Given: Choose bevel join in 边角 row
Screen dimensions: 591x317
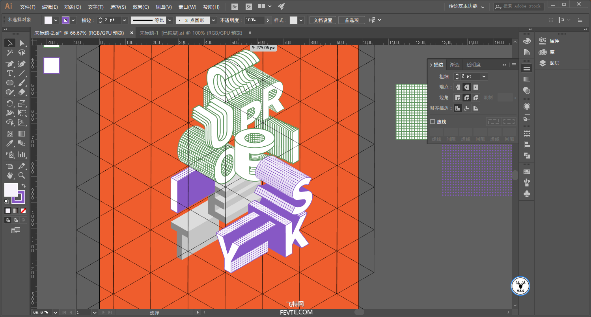Looking at the screenshot, I should (x=476, y=98).
